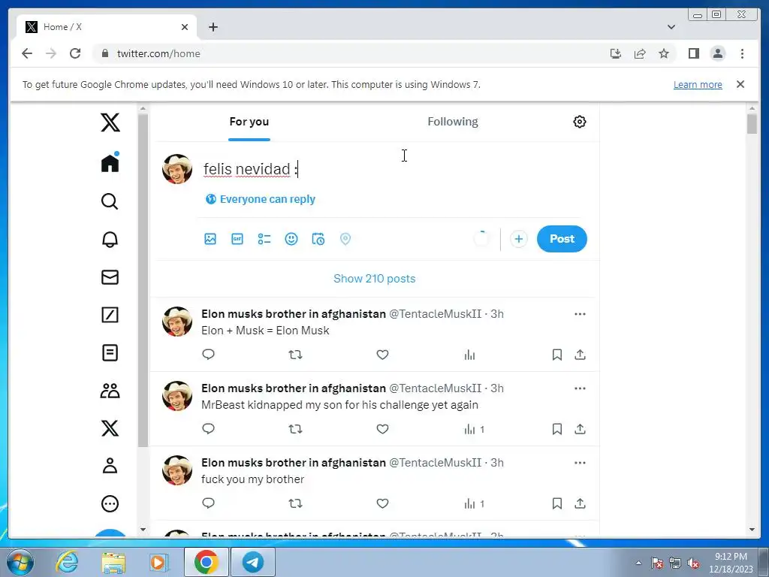Viewport: 769px width, 577px height.
Task: Open Notifications bell icon
Action: [110, 239]
